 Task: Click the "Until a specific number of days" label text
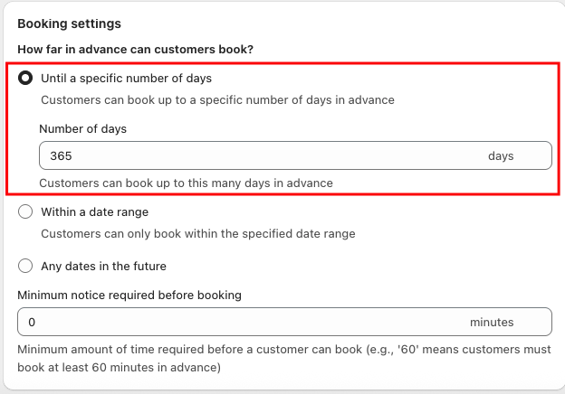(x=126, y=79)
